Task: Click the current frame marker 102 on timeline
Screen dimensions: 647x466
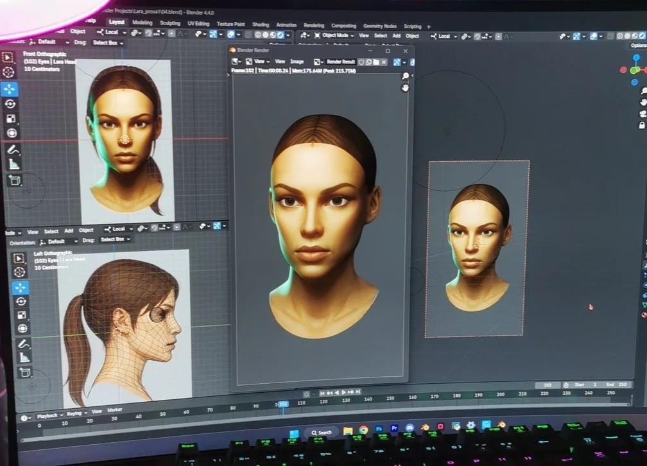Action: [x=282, y=404]
